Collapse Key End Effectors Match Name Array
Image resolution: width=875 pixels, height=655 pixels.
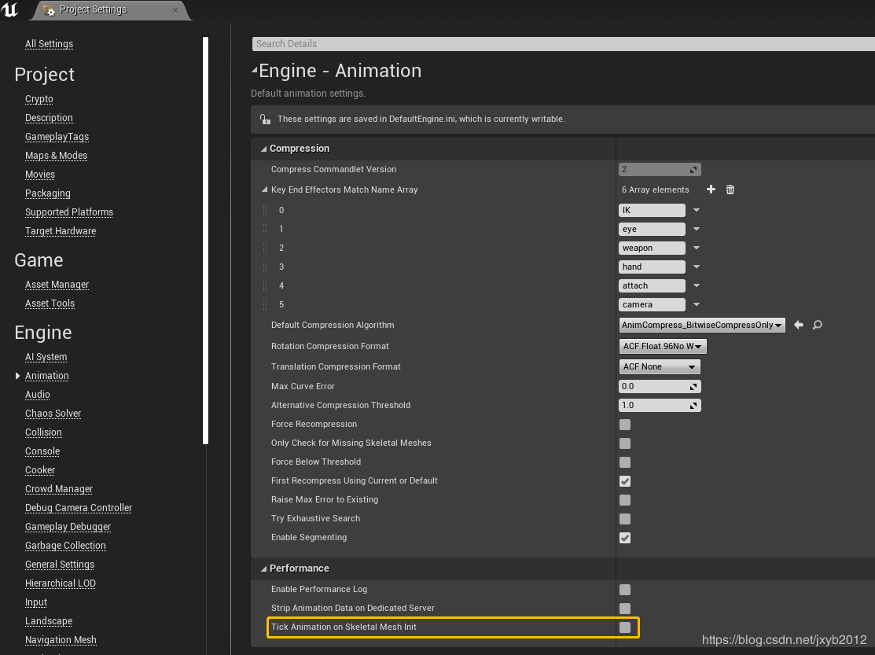(264, 190)
